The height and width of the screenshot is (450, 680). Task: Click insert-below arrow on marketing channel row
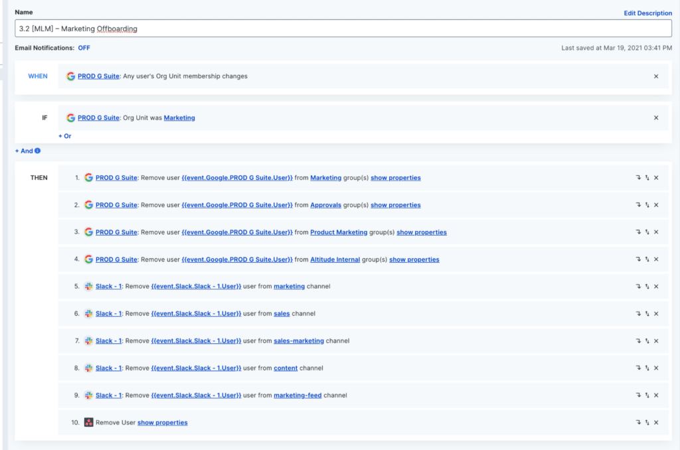click(x=638, y=287)
